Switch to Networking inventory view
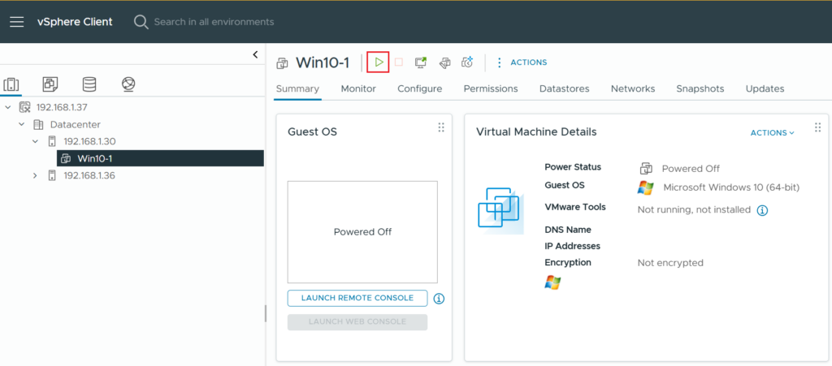This screenshot has width=832, height=366. coord(128,84)
